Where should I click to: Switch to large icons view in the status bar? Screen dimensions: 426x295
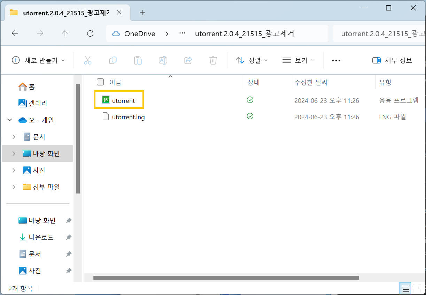tap(417, 288)
